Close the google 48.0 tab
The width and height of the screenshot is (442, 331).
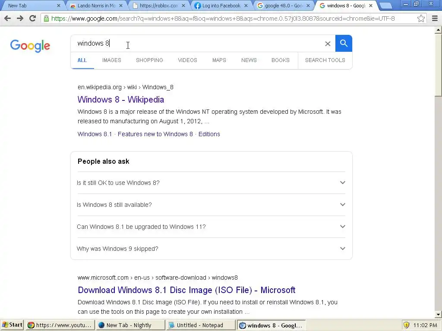(308, 6)
